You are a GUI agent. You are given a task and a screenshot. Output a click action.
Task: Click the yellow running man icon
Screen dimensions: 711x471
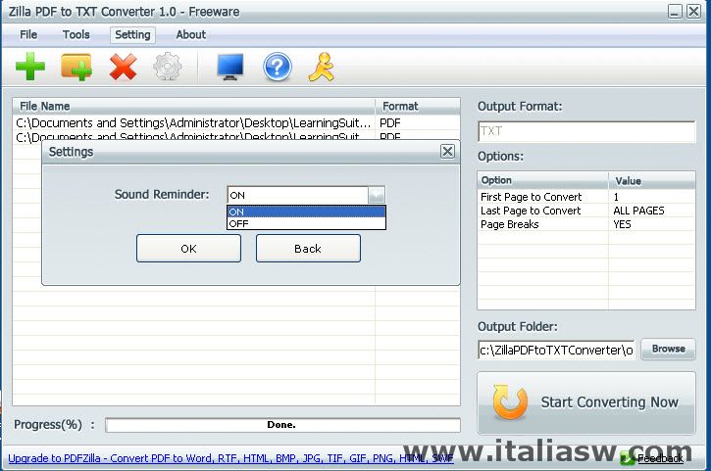click(322, 67)
